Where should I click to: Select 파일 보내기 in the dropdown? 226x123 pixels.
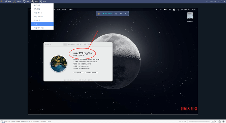tap(42, 13)
